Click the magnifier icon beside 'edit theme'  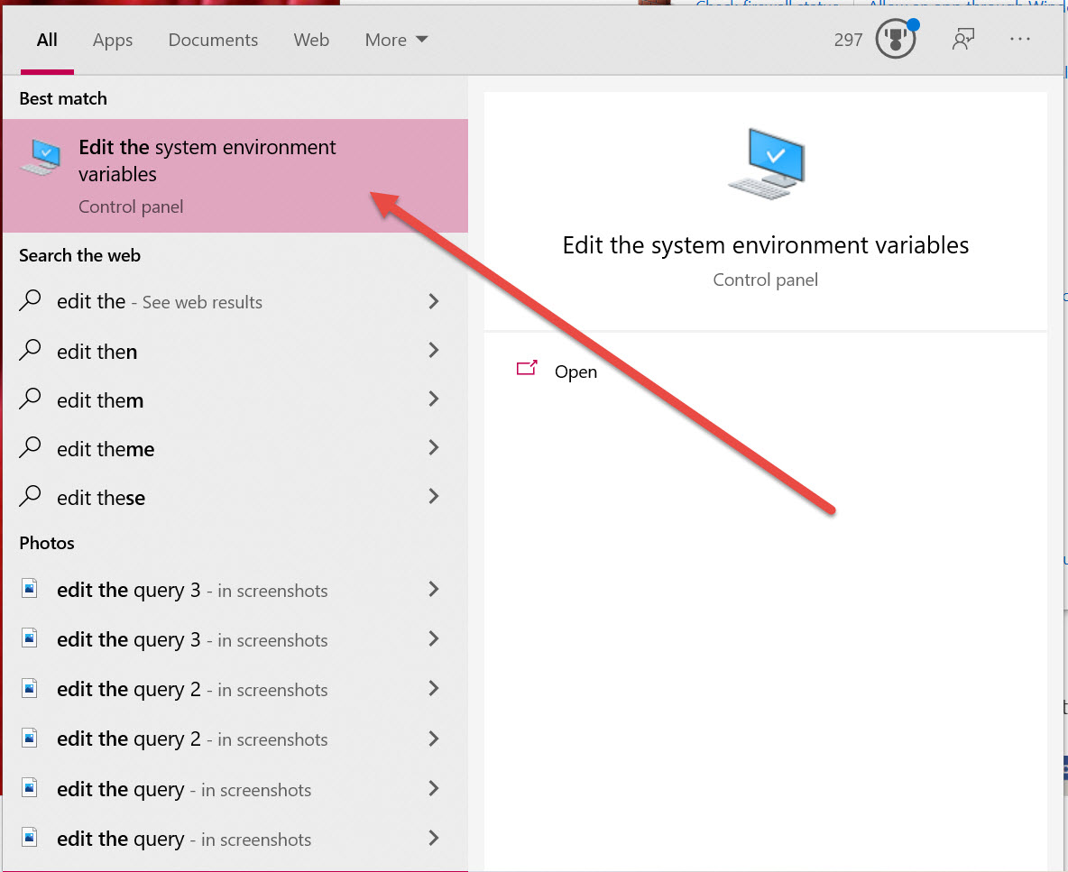31,448
